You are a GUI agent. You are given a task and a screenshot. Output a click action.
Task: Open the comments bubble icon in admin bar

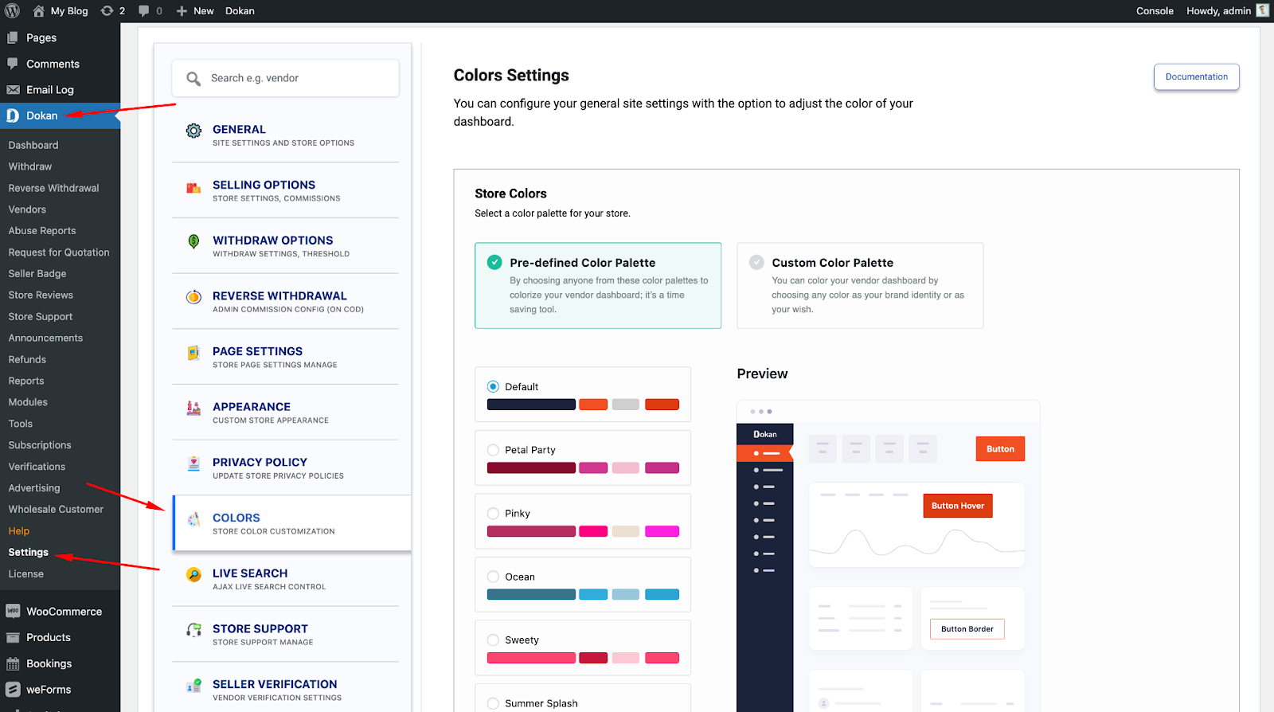click(143, 11)
